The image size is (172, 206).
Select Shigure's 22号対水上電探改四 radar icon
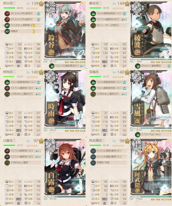tap(7, 94)
